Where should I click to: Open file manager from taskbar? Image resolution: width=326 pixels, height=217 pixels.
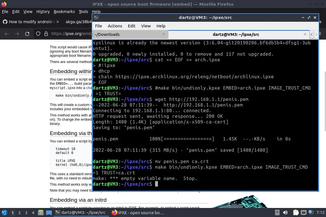(41, 213)
